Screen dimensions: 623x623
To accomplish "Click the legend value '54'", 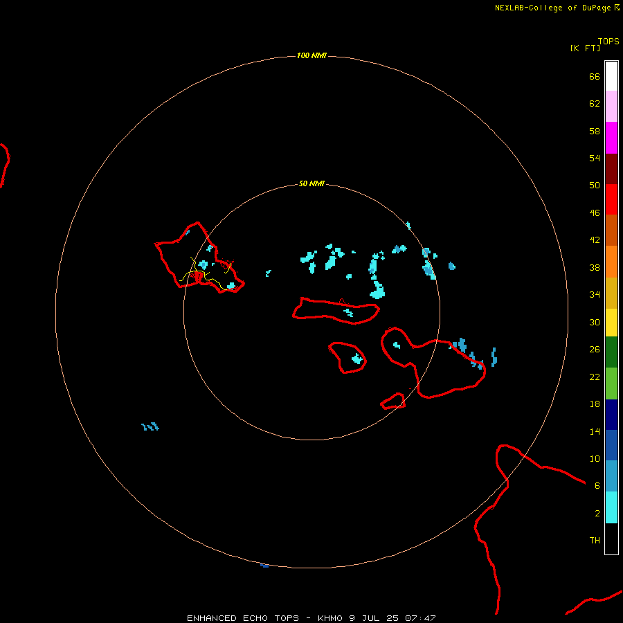I will (x=595, y=158).
